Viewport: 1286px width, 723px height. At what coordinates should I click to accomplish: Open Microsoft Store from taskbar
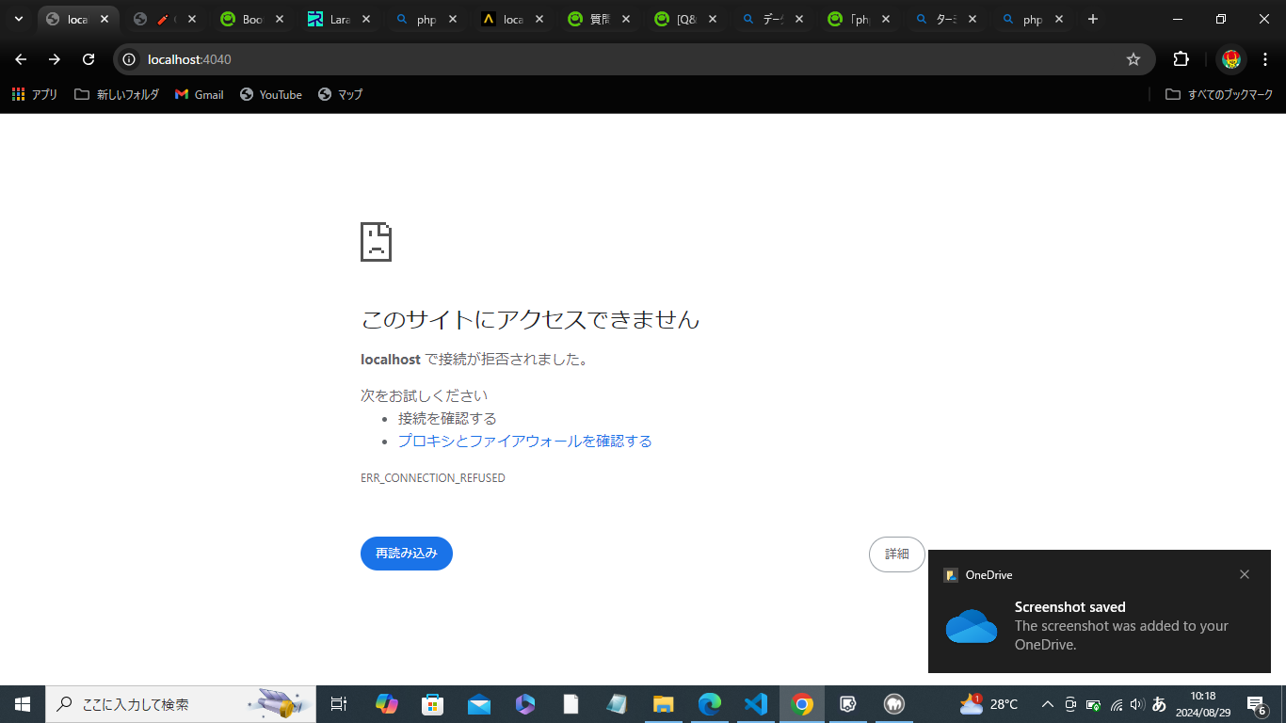(x=433, y=704)
